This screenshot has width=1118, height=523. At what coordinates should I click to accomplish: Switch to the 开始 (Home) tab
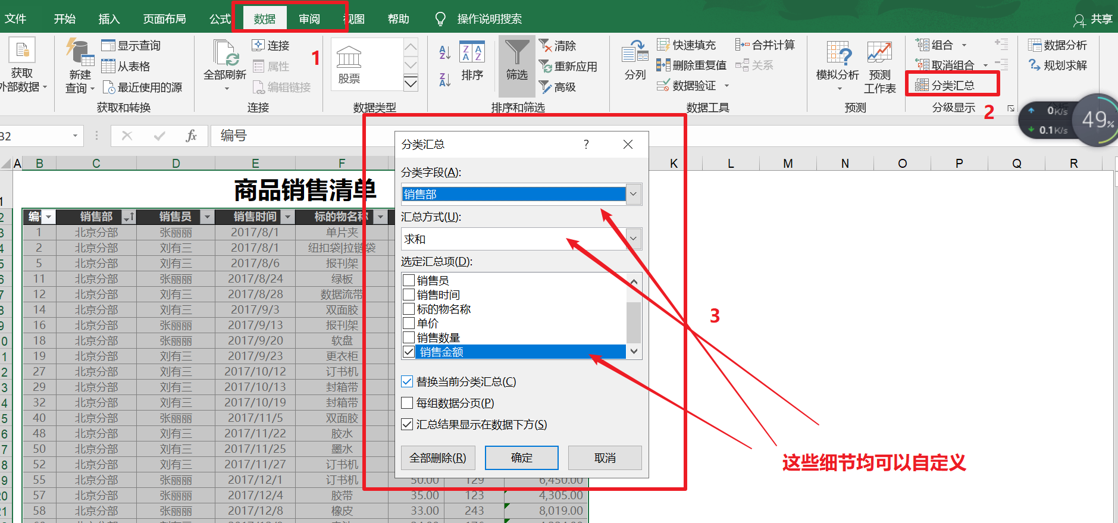(x=65, y=18)
